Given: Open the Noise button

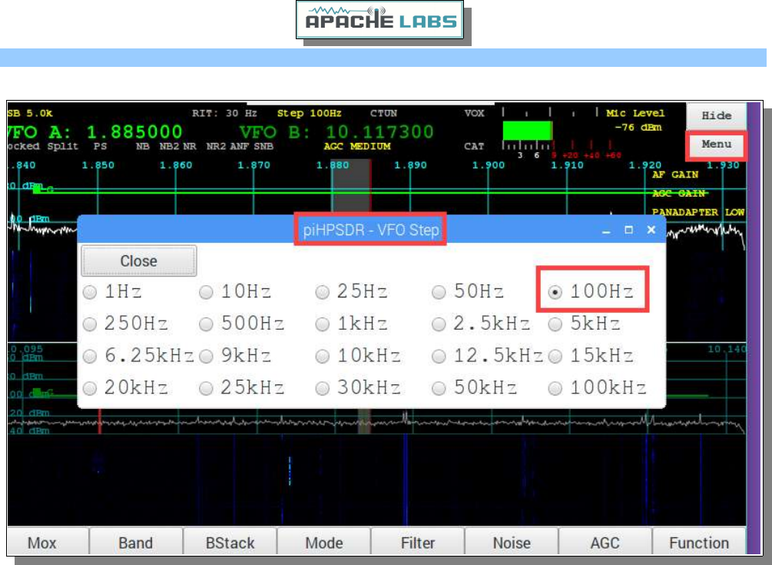Looking at the screenshot, I should (512, 543).
